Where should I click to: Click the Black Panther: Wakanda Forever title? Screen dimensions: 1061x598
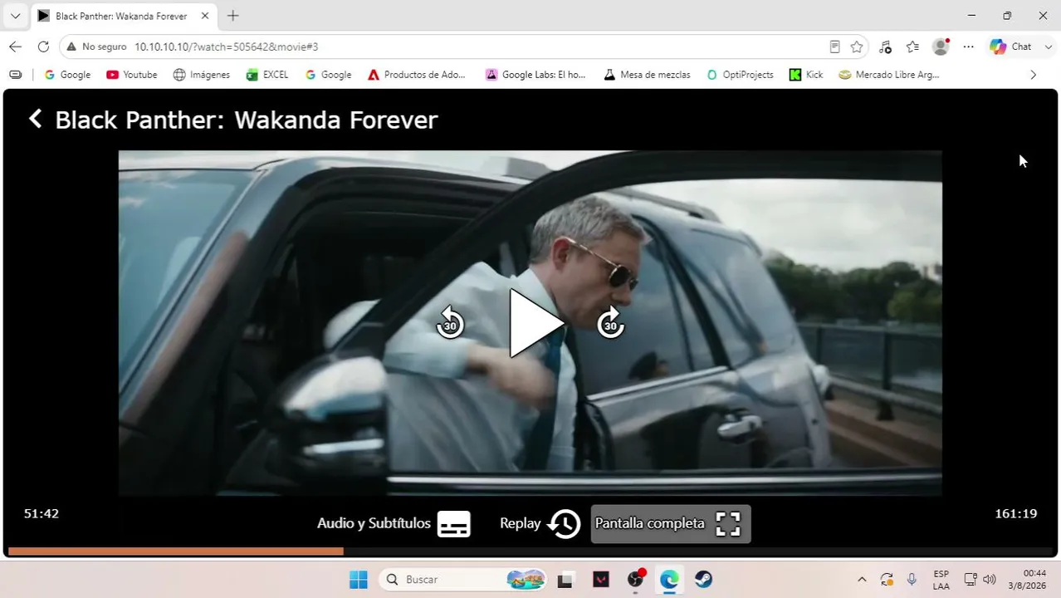[x=246, y=120]
